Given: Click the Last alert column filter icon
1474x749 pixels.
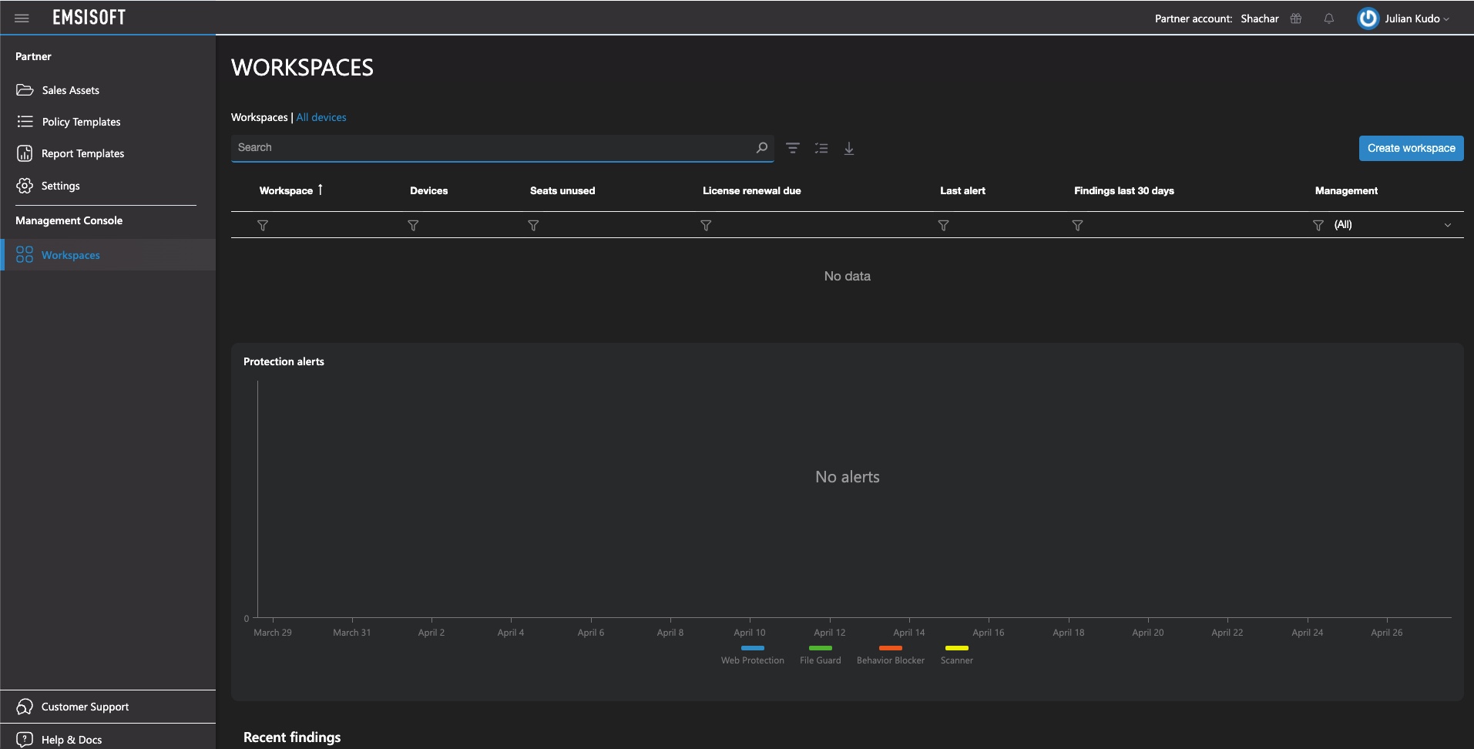Looking at the screenshot, I should tap(943, 226).
